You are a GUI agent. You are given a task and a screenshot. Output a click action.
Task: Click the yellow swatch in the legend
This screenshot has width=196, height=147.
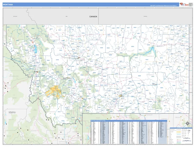179,132
